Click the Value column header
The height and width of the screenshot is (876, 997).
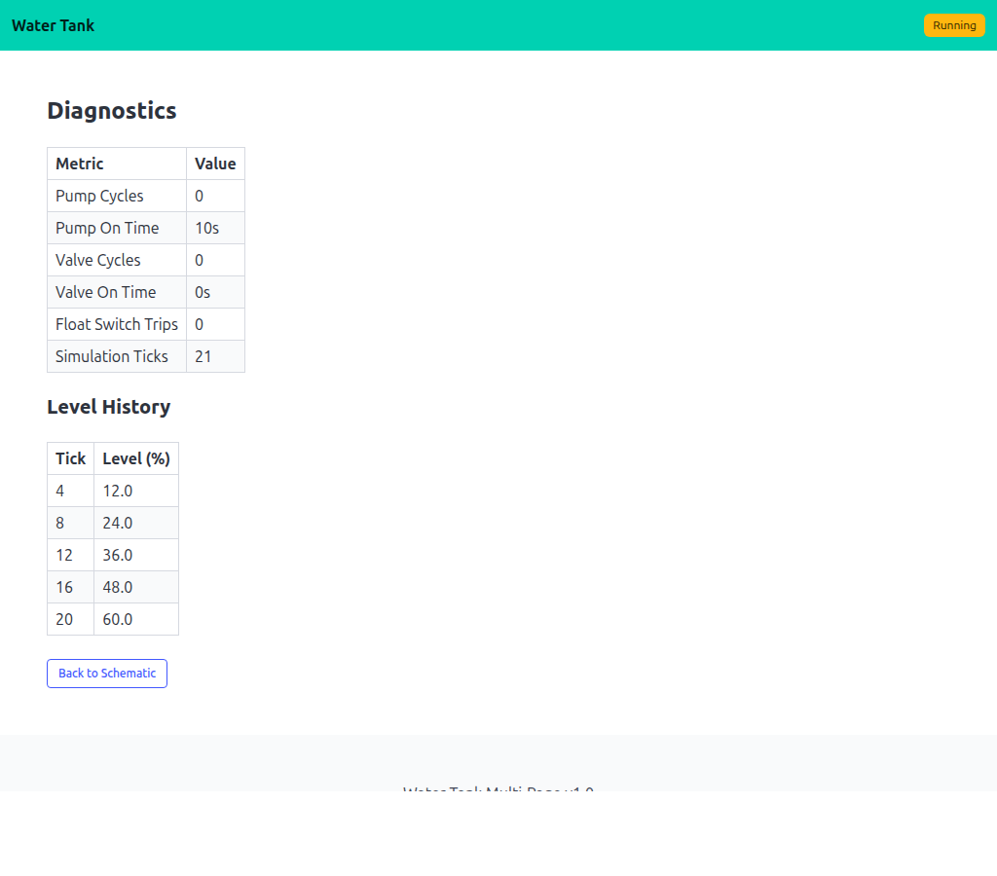point(215,164)
